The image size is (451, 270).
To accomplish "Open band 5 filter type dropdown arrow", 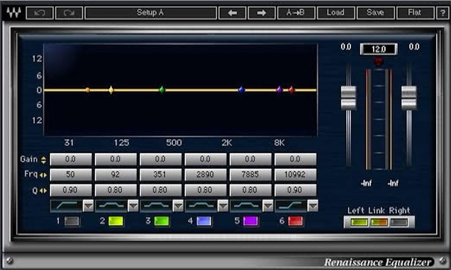I will (268, 206).
